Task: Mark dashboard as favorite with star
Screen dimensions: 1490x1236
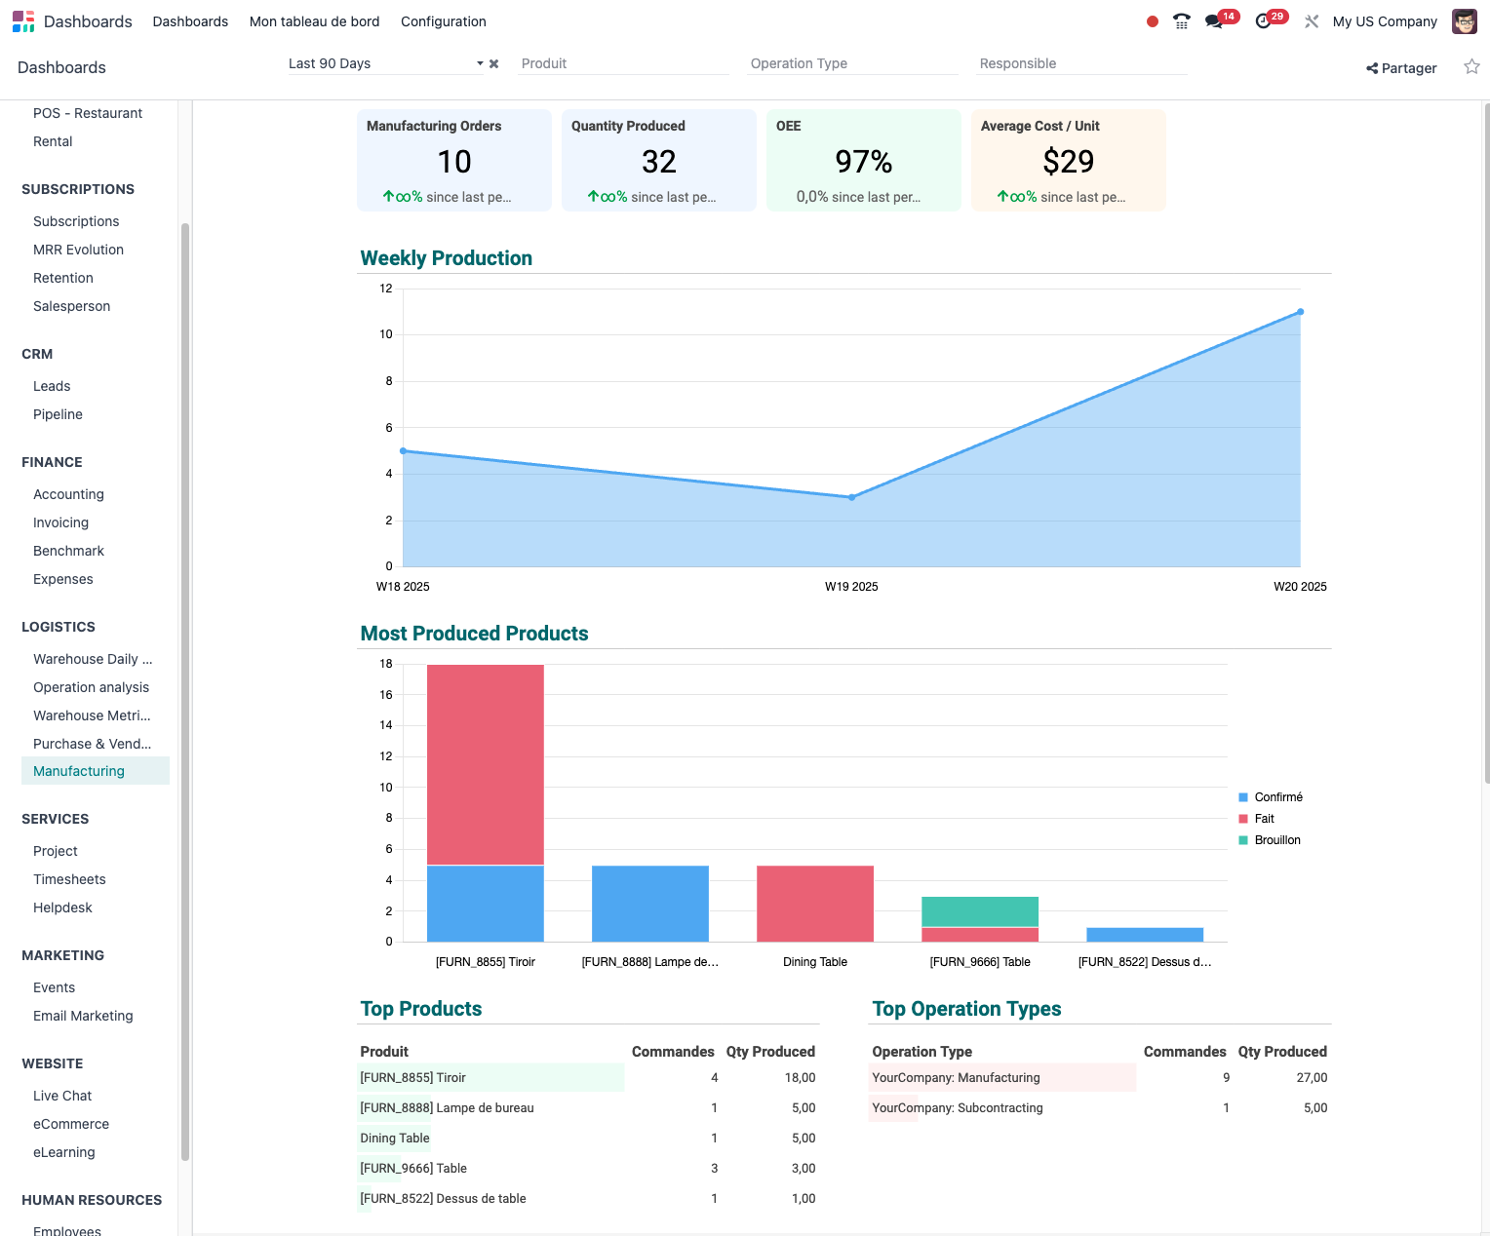Action: coord(1471,67)
